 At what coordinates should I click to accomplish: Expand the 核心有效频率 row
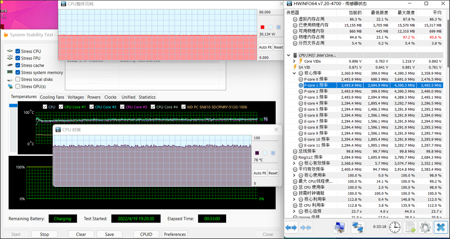click(295, 163)
